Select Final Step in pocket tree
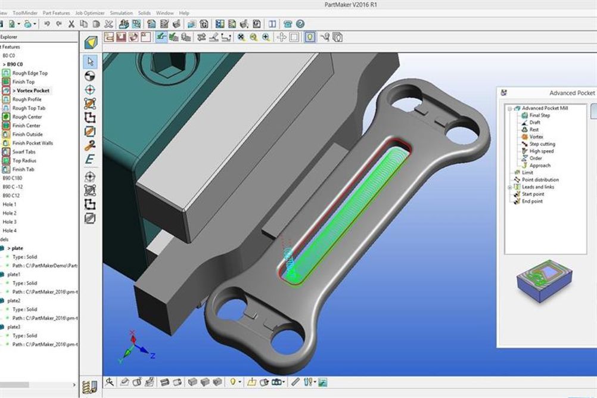 point(540,116)
